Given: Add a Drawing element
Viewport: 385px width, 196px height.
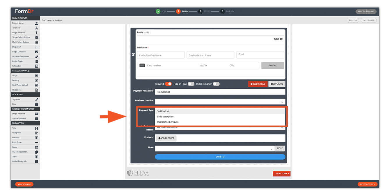Looking at the screenshot, I should [x=25, y=80].
